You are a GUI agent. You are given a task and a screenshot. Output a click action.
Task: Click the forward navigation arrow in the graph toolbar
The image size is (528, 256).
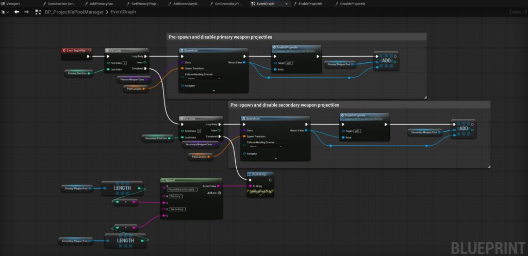[x=26, y=12]
